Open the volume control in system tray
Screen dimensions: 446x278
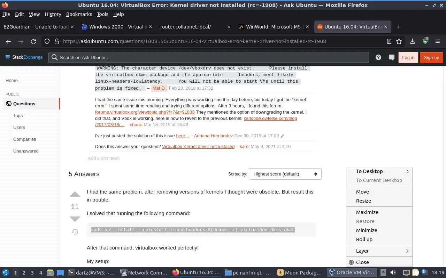[x=393, y=273]
